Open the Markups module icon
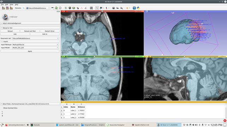The width and height of the screenshot is (227, 127). [82, 8]
